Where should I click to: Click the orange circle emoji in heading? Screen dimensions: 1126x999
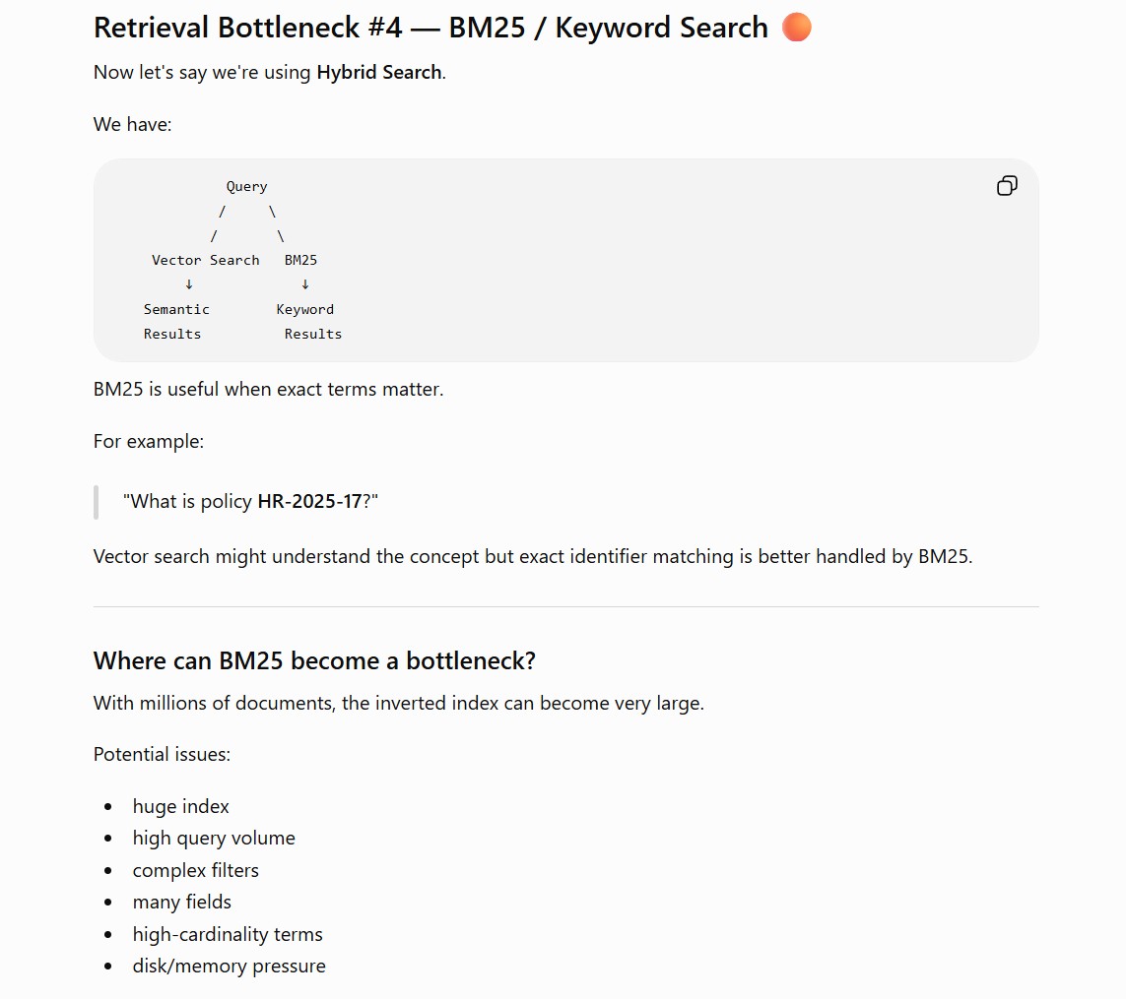(796, 28)
